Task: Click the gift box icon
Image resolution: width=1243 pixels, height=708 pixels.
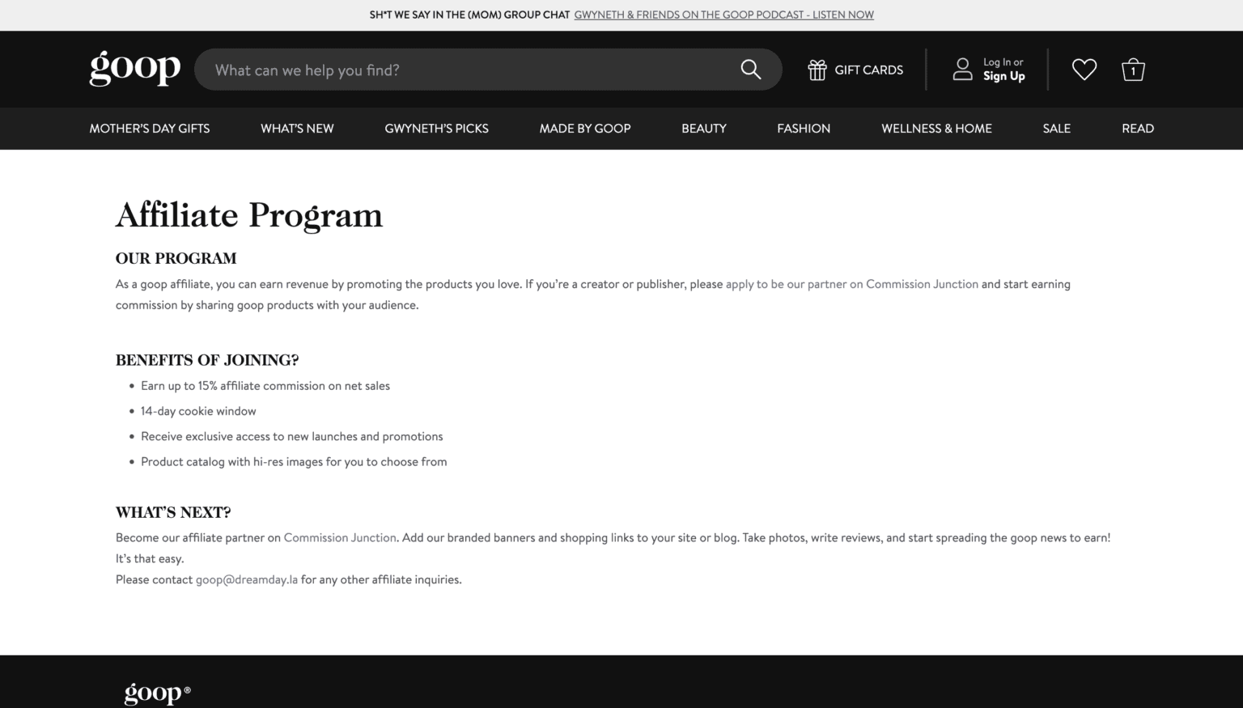Action: click(817, 70)
